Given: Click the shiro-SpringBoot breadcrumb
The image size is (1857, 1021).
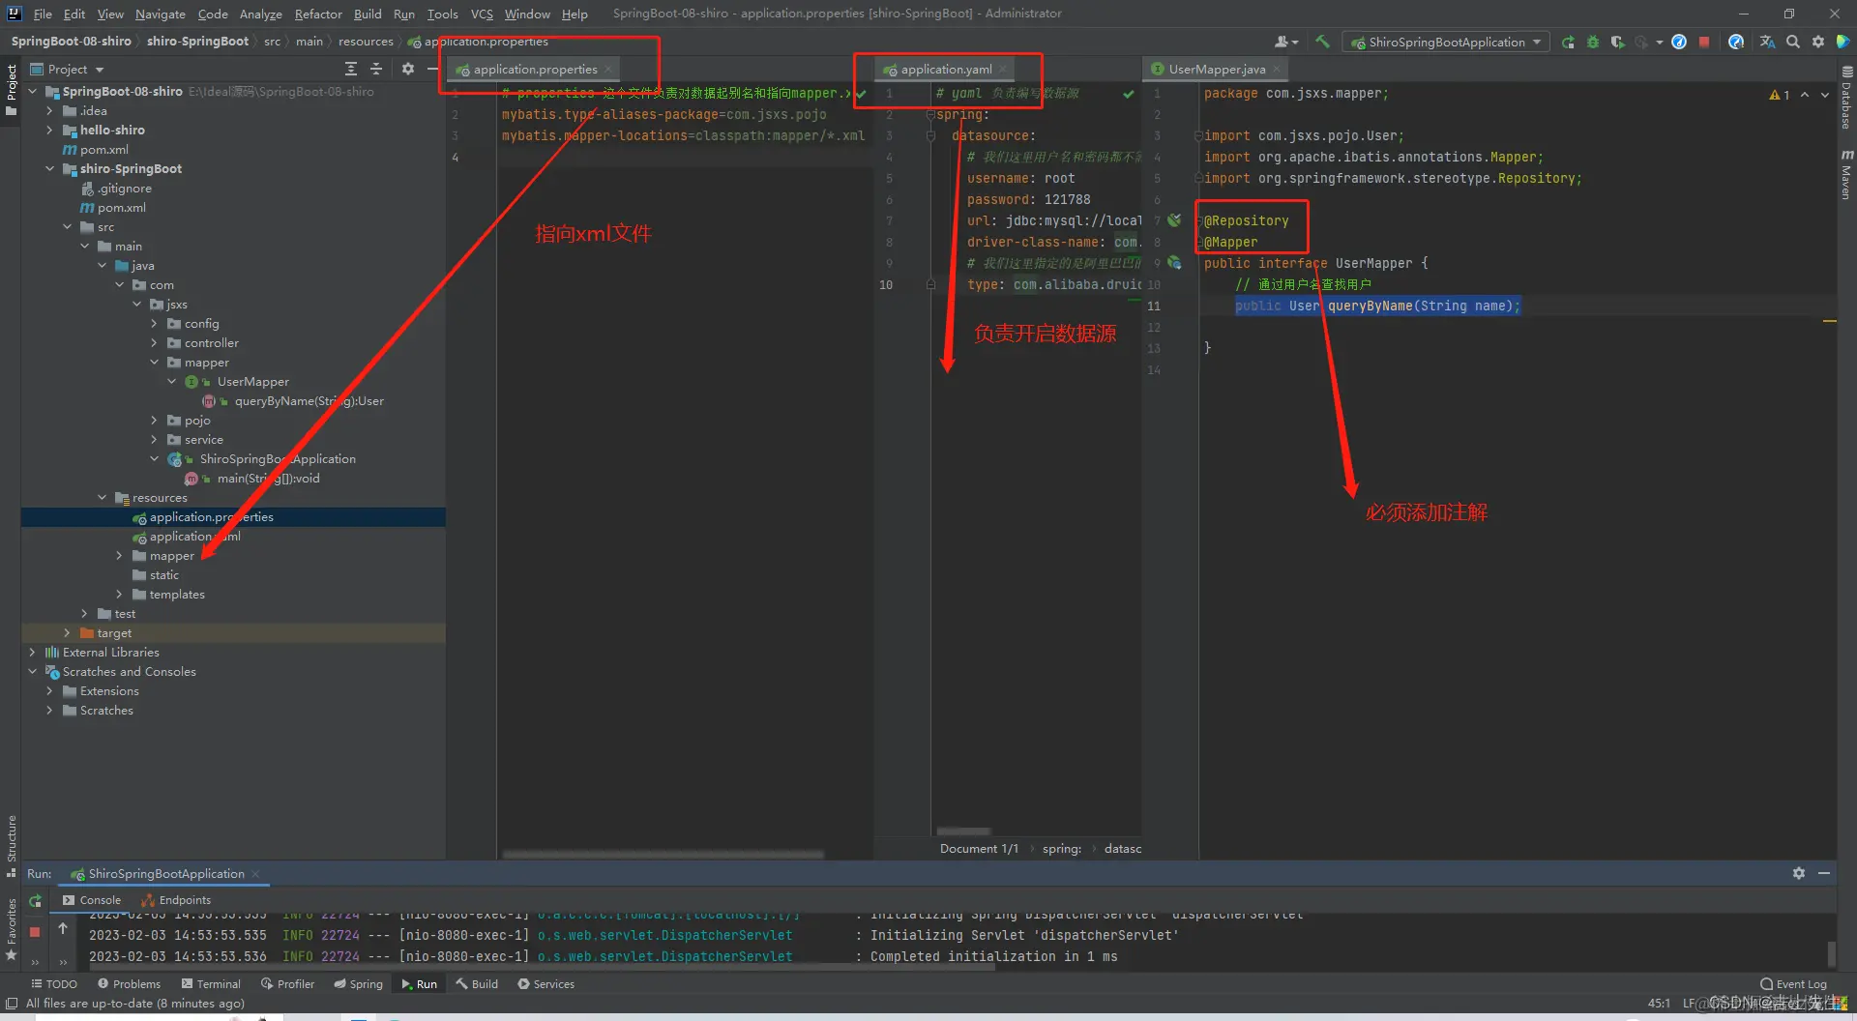Looking at the screenshot, I should pyautogui.click(x=197, y=42).
